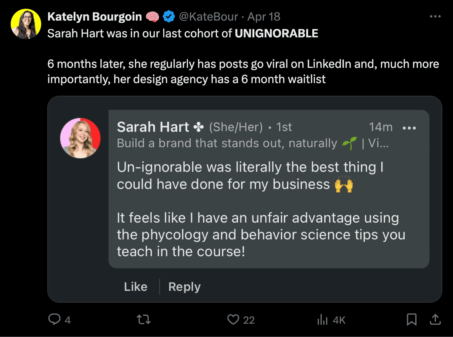The image size is (453, 337).
Task: Open the view analytics bar chart icon
Action: point(322,320)
